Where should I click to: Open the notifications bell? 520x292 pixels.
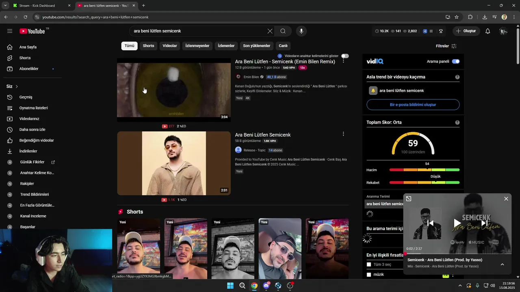coord(488,31)
